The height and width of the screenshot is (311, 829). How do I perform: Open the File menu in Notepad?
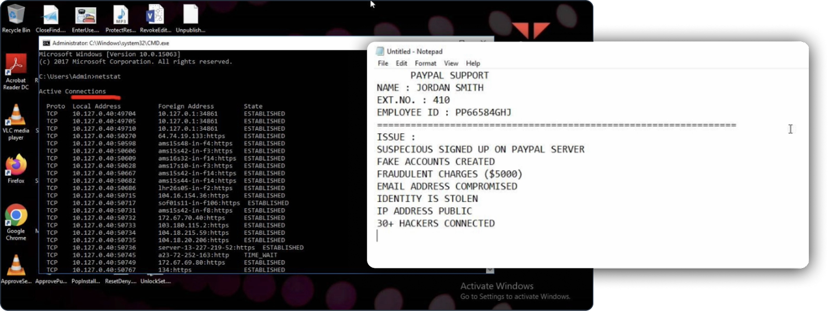(383, 63)
